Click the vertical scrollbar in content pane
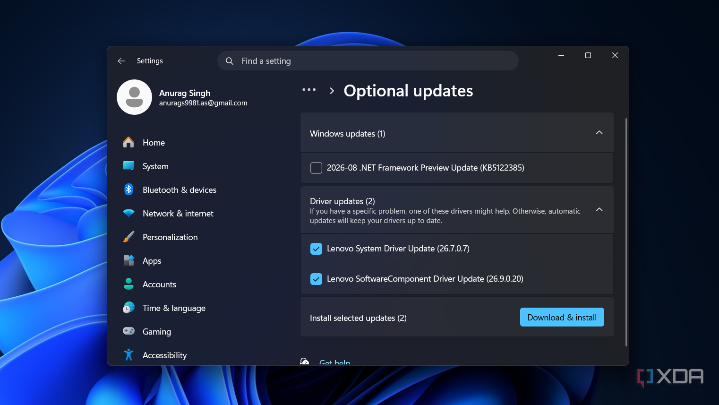Screen dimensions: 719x405 click(626, 232)
